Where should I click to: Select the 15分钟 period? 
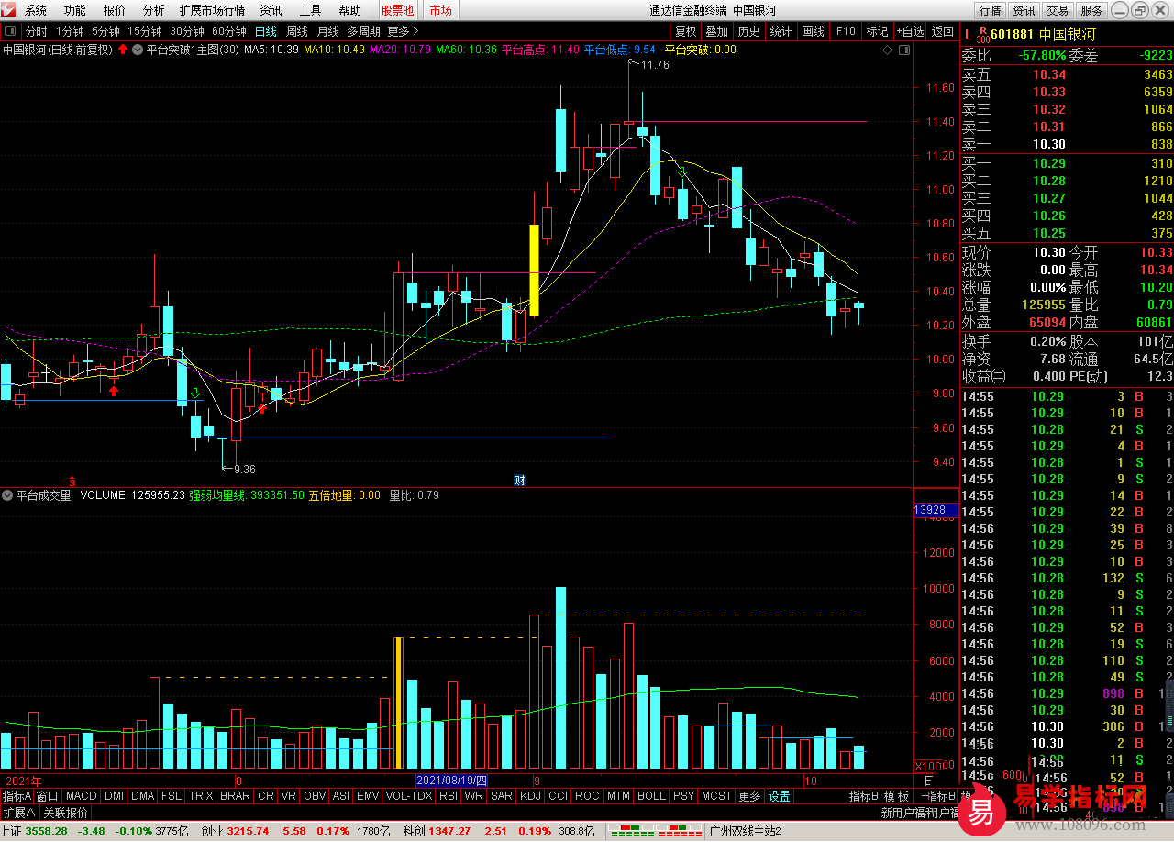[x=145, y=31]
